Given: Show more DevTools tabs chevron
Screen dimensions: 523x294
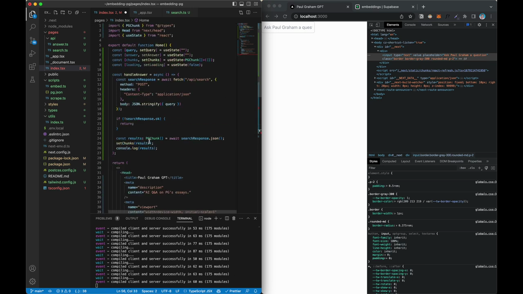Looking at the screenshot, I should point(454,25).
